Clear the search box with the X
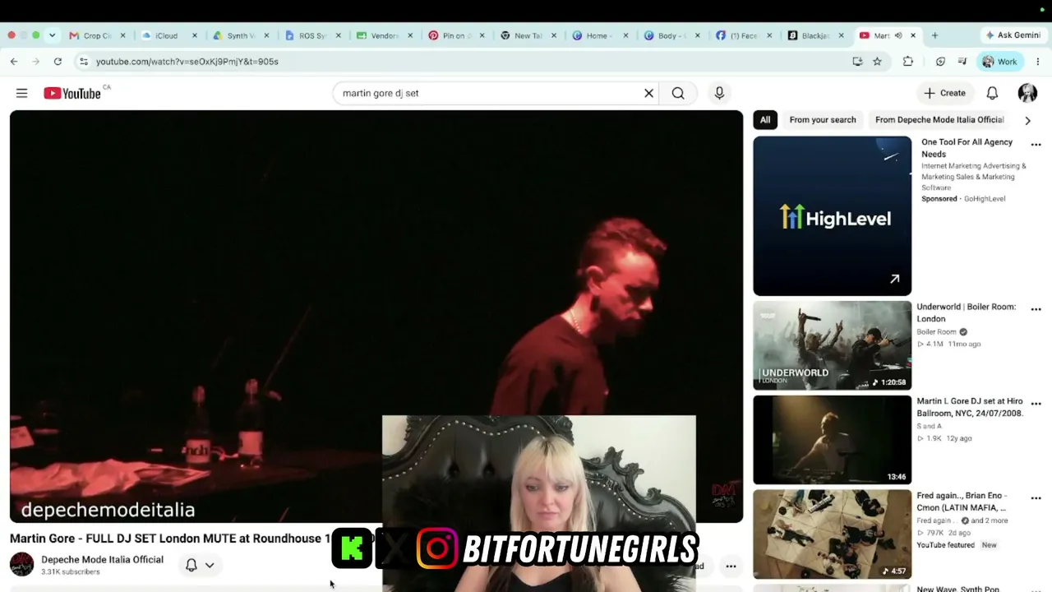 pyautogui.click(x=648, y=93)
